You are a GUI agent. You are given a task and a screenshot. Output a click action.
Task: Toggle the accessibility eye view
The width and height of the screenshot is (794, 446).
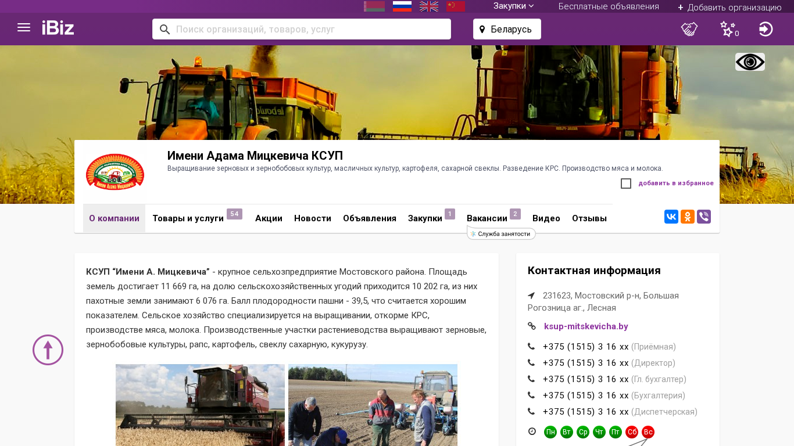tap(750, 62)
